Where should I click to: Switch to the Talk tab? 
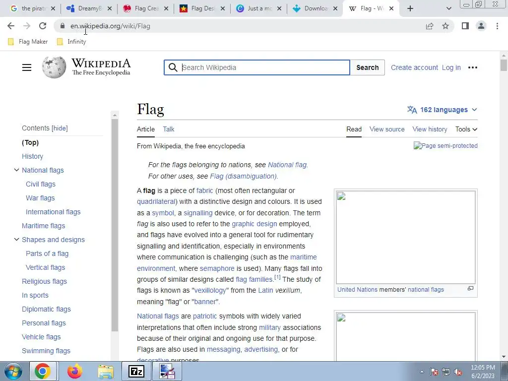tap(169, 129)
